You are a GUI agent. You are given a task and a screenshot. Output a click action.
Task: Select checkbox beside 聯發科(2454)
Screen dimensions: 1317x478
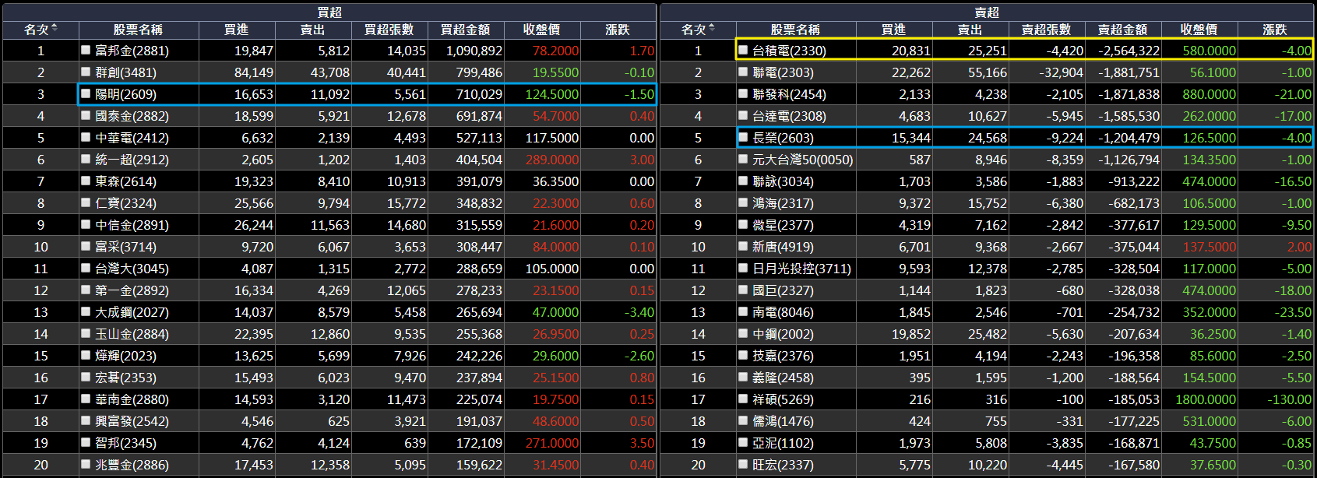click(x=743, y=93)
